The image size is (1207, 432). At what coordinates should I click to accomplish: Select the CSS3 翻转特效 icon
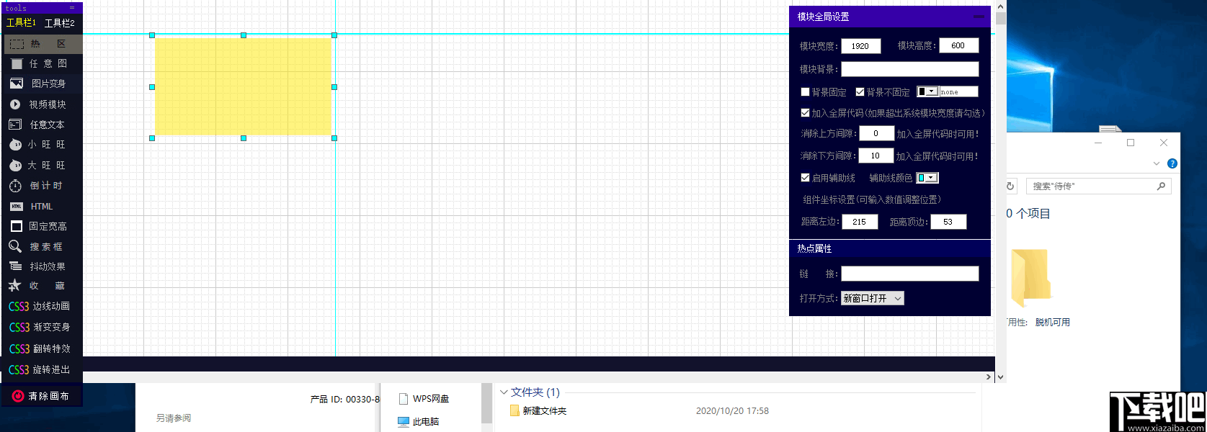pyautogui.click(x=19, y=348)
